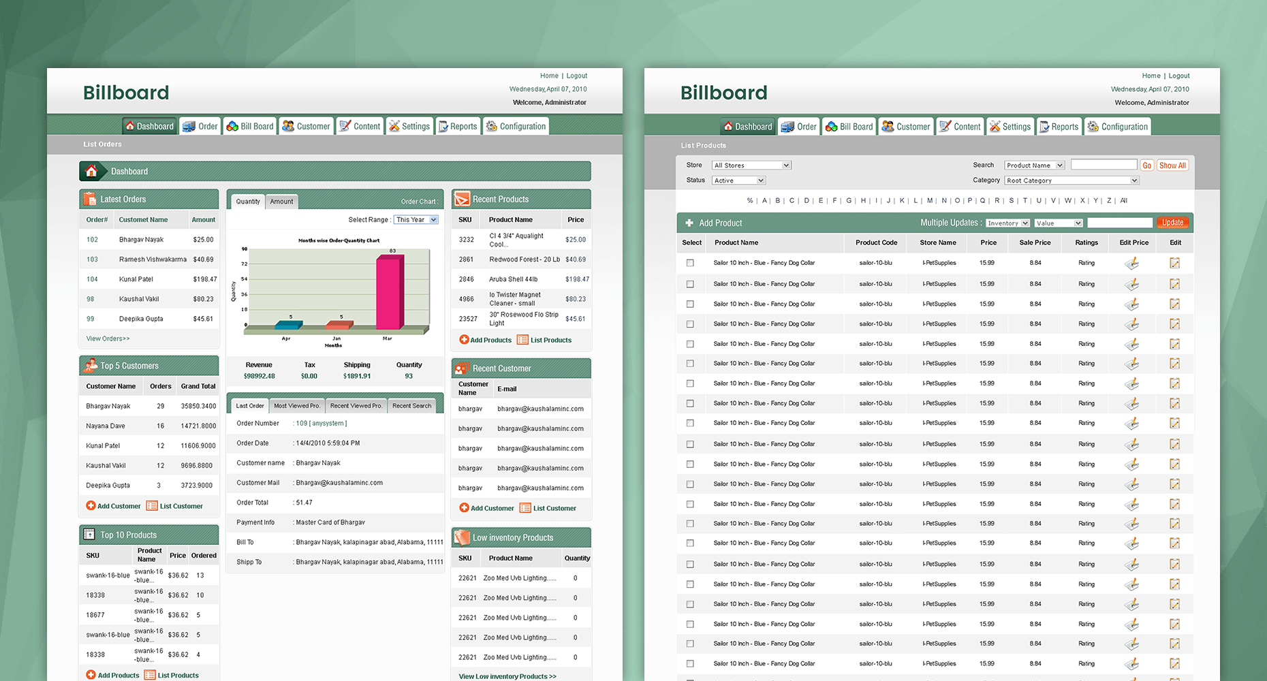
Task: Click the Latest Orders panel icon
Action: (89, 199)
